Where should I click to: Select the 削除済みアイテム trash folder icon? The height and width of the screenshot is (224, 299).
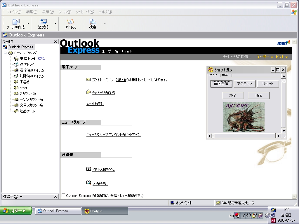coord(16,76)
